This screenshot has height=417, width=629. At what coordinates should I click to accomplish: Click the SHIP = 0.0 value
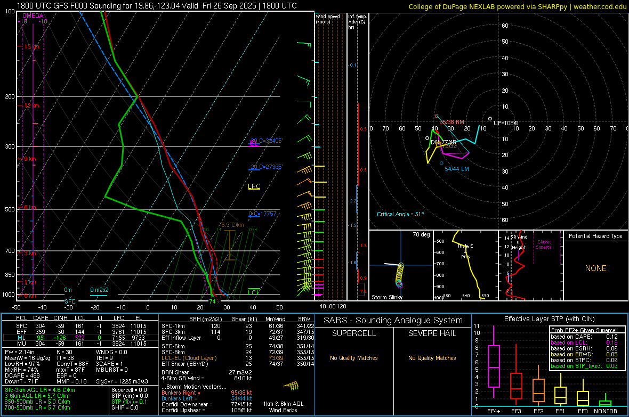[x=125, y=407]
